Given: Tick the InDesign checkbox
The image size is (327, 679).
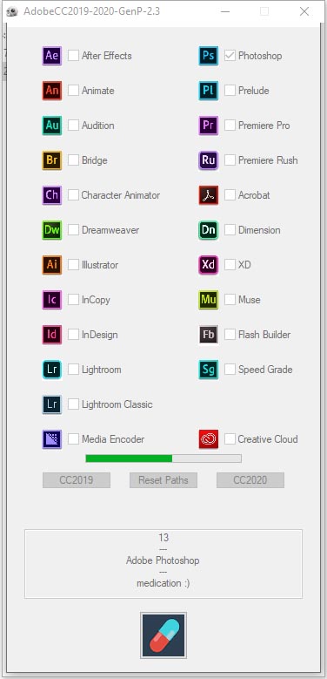Looking at the screenshot, I should click(73, 335).
